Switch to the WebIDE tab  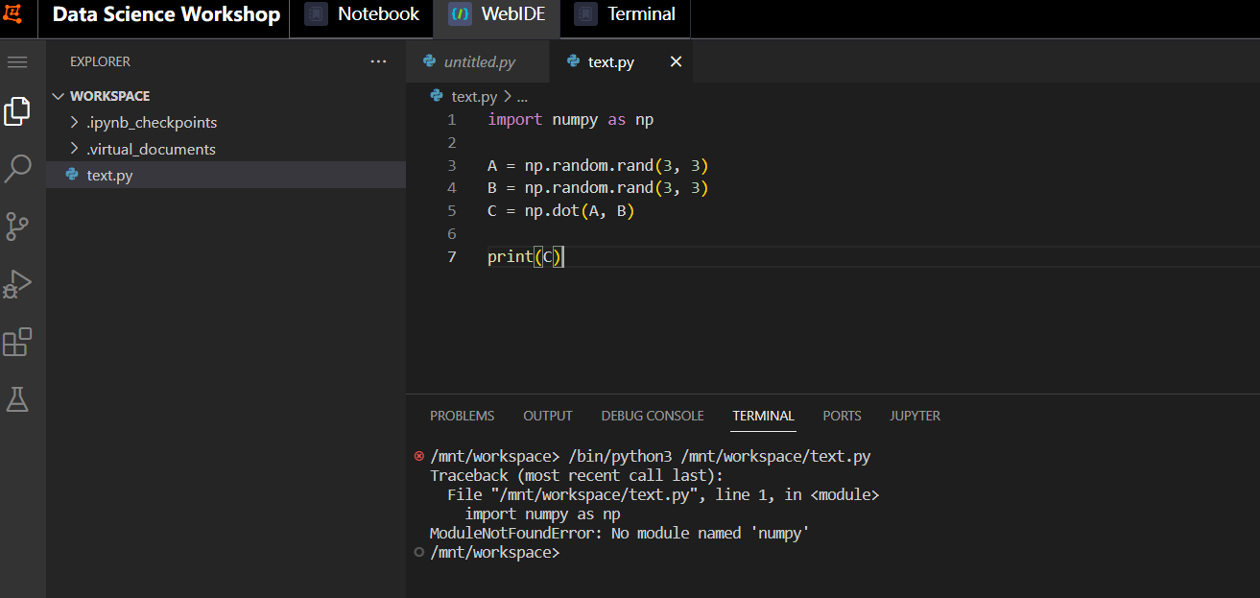click(x=496, y=14)
